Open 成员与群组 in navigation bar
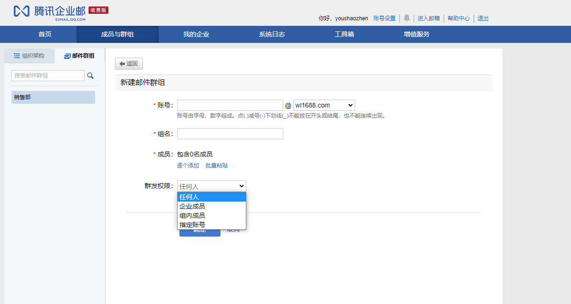Viewport: 571px width, 304px height. pyautogui.click(x=117, y=34)
